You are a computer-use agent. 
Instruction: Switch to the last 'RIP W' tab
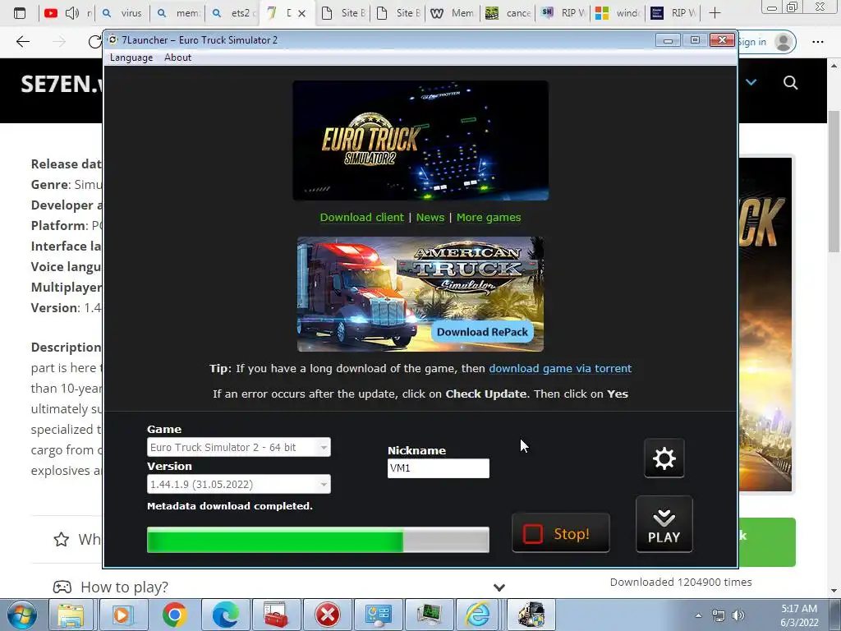point(673,13)
